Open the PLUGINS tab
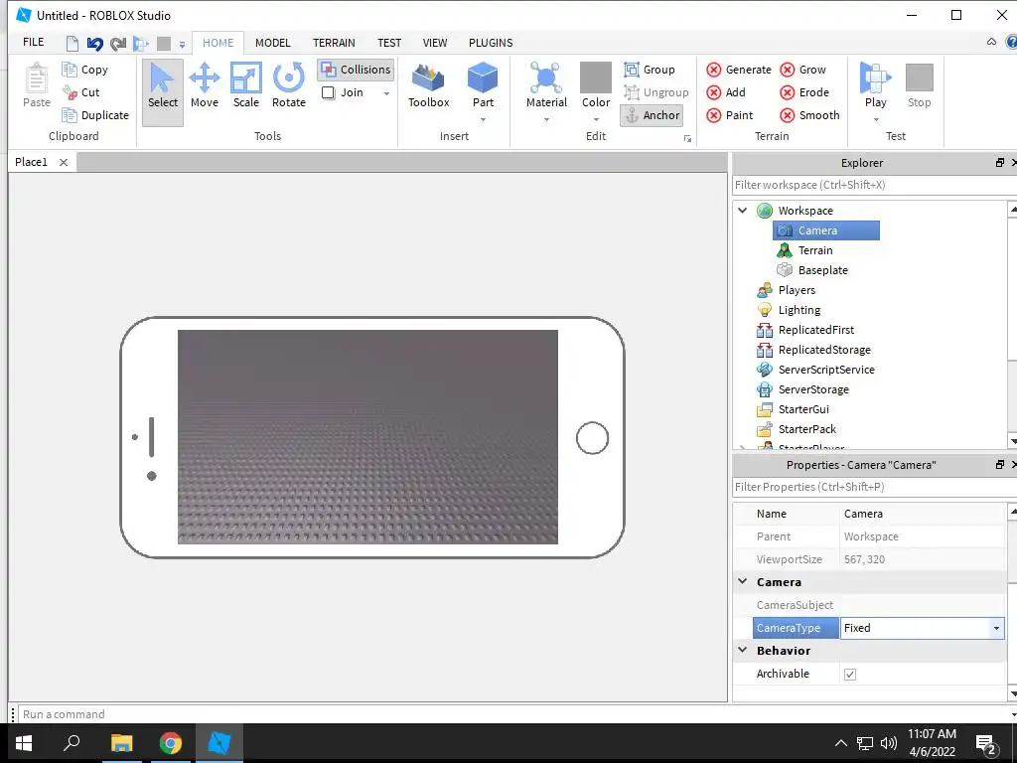The width and height of the screenshot is (1017, 763). 491,43
